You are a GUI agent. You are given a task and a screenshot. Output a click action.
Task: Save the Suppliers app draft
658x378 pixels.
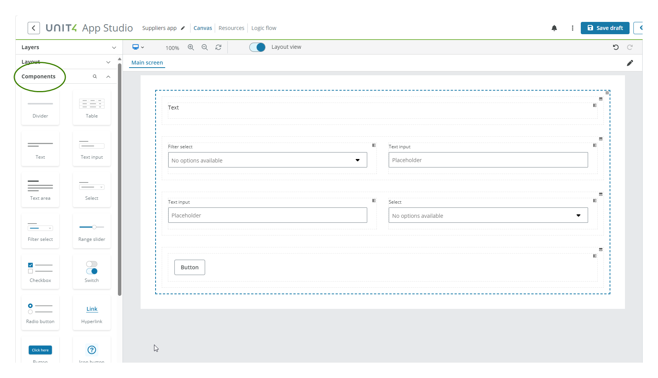coord(605,28)
